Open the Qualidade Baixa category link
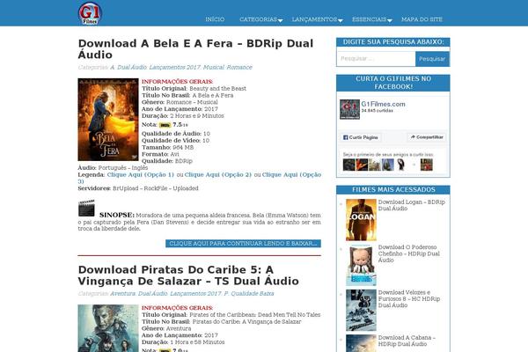The width and height of the screenshot is (528, 352). (253, 294)
